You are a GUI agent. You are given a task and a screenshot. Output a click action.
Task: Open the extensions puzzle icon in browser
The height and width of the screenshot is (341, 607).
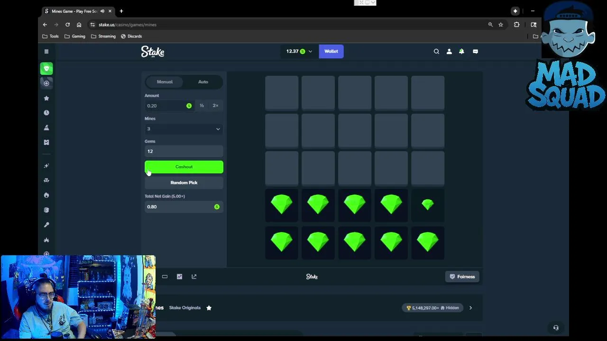516,25
